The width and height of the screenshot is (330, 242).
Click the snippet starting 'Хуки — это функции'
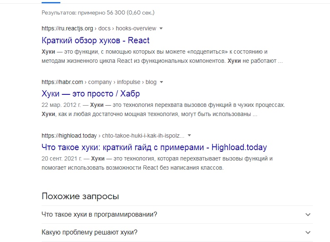pos(162,56)
